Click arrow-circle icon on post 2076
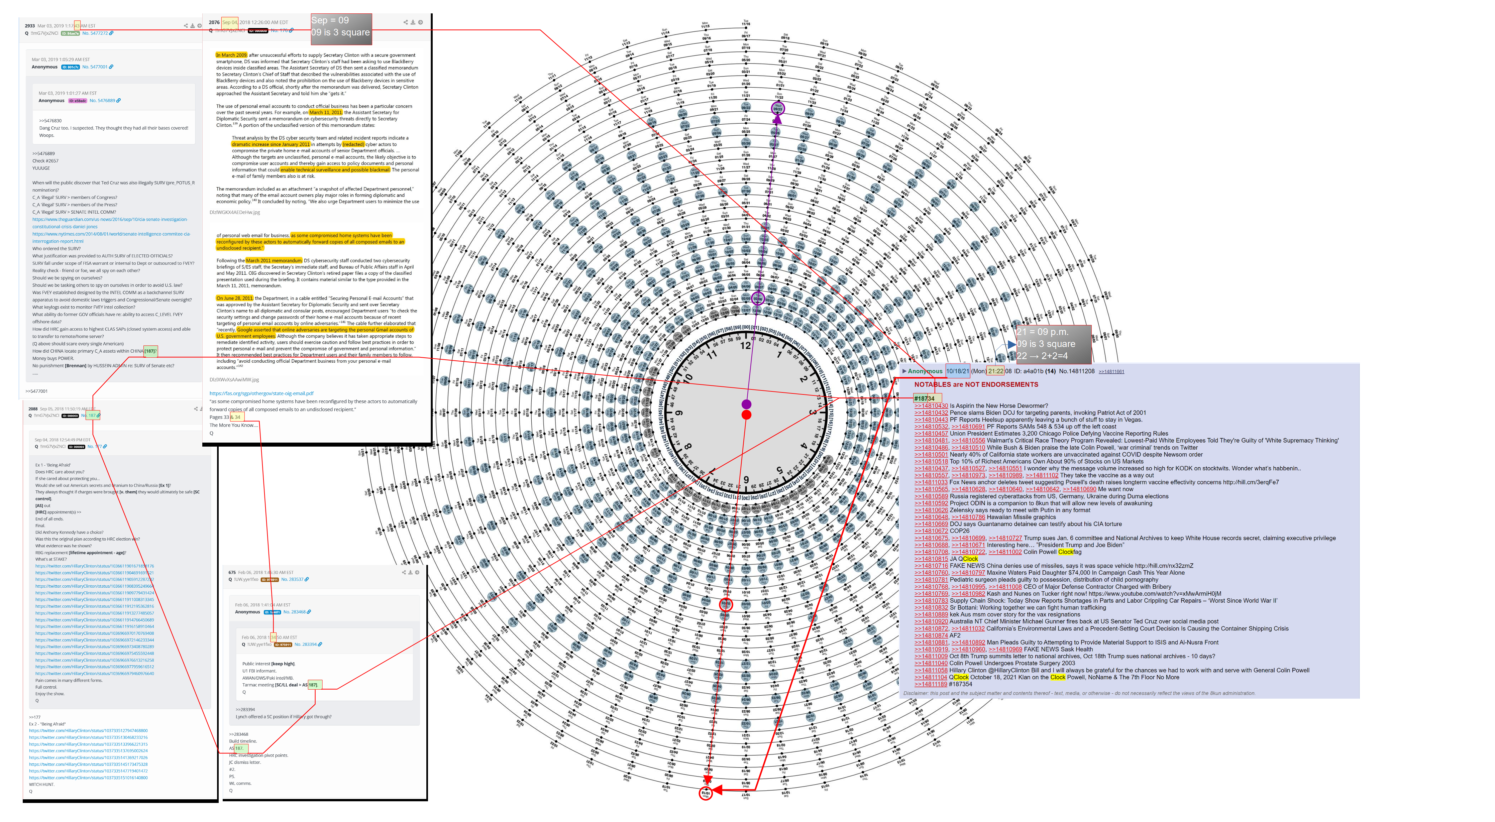Viewport: 1495px width, 822px height. [x=420, y=22]
